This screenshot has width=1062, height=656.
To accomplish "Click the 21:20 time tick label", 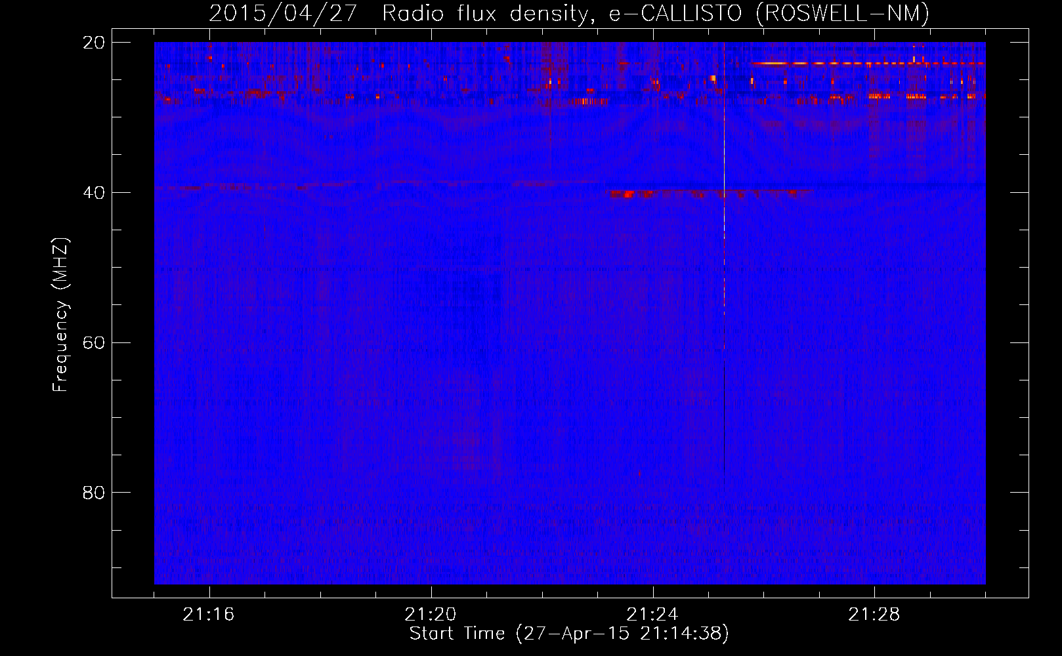I will pos(431,615).
